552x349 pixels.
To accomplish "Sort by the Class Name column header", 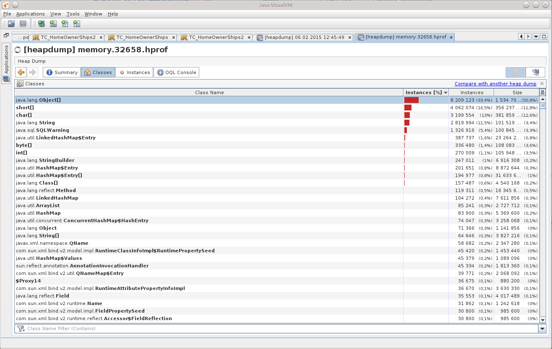I will point(209,92).
